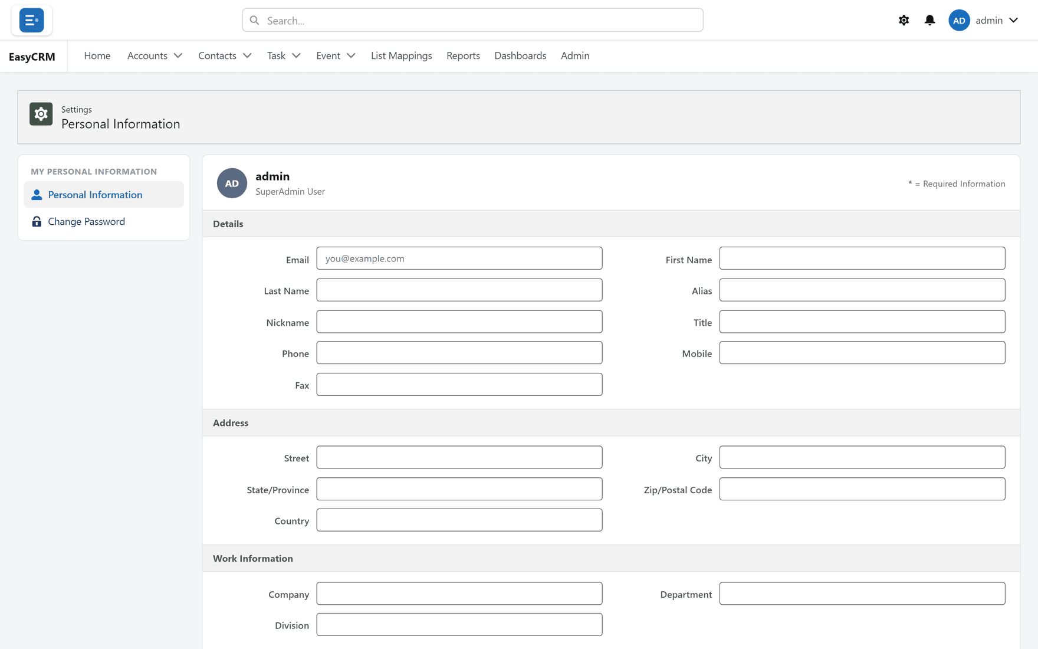
Task: Open the Admin tab
Action: 575,55
